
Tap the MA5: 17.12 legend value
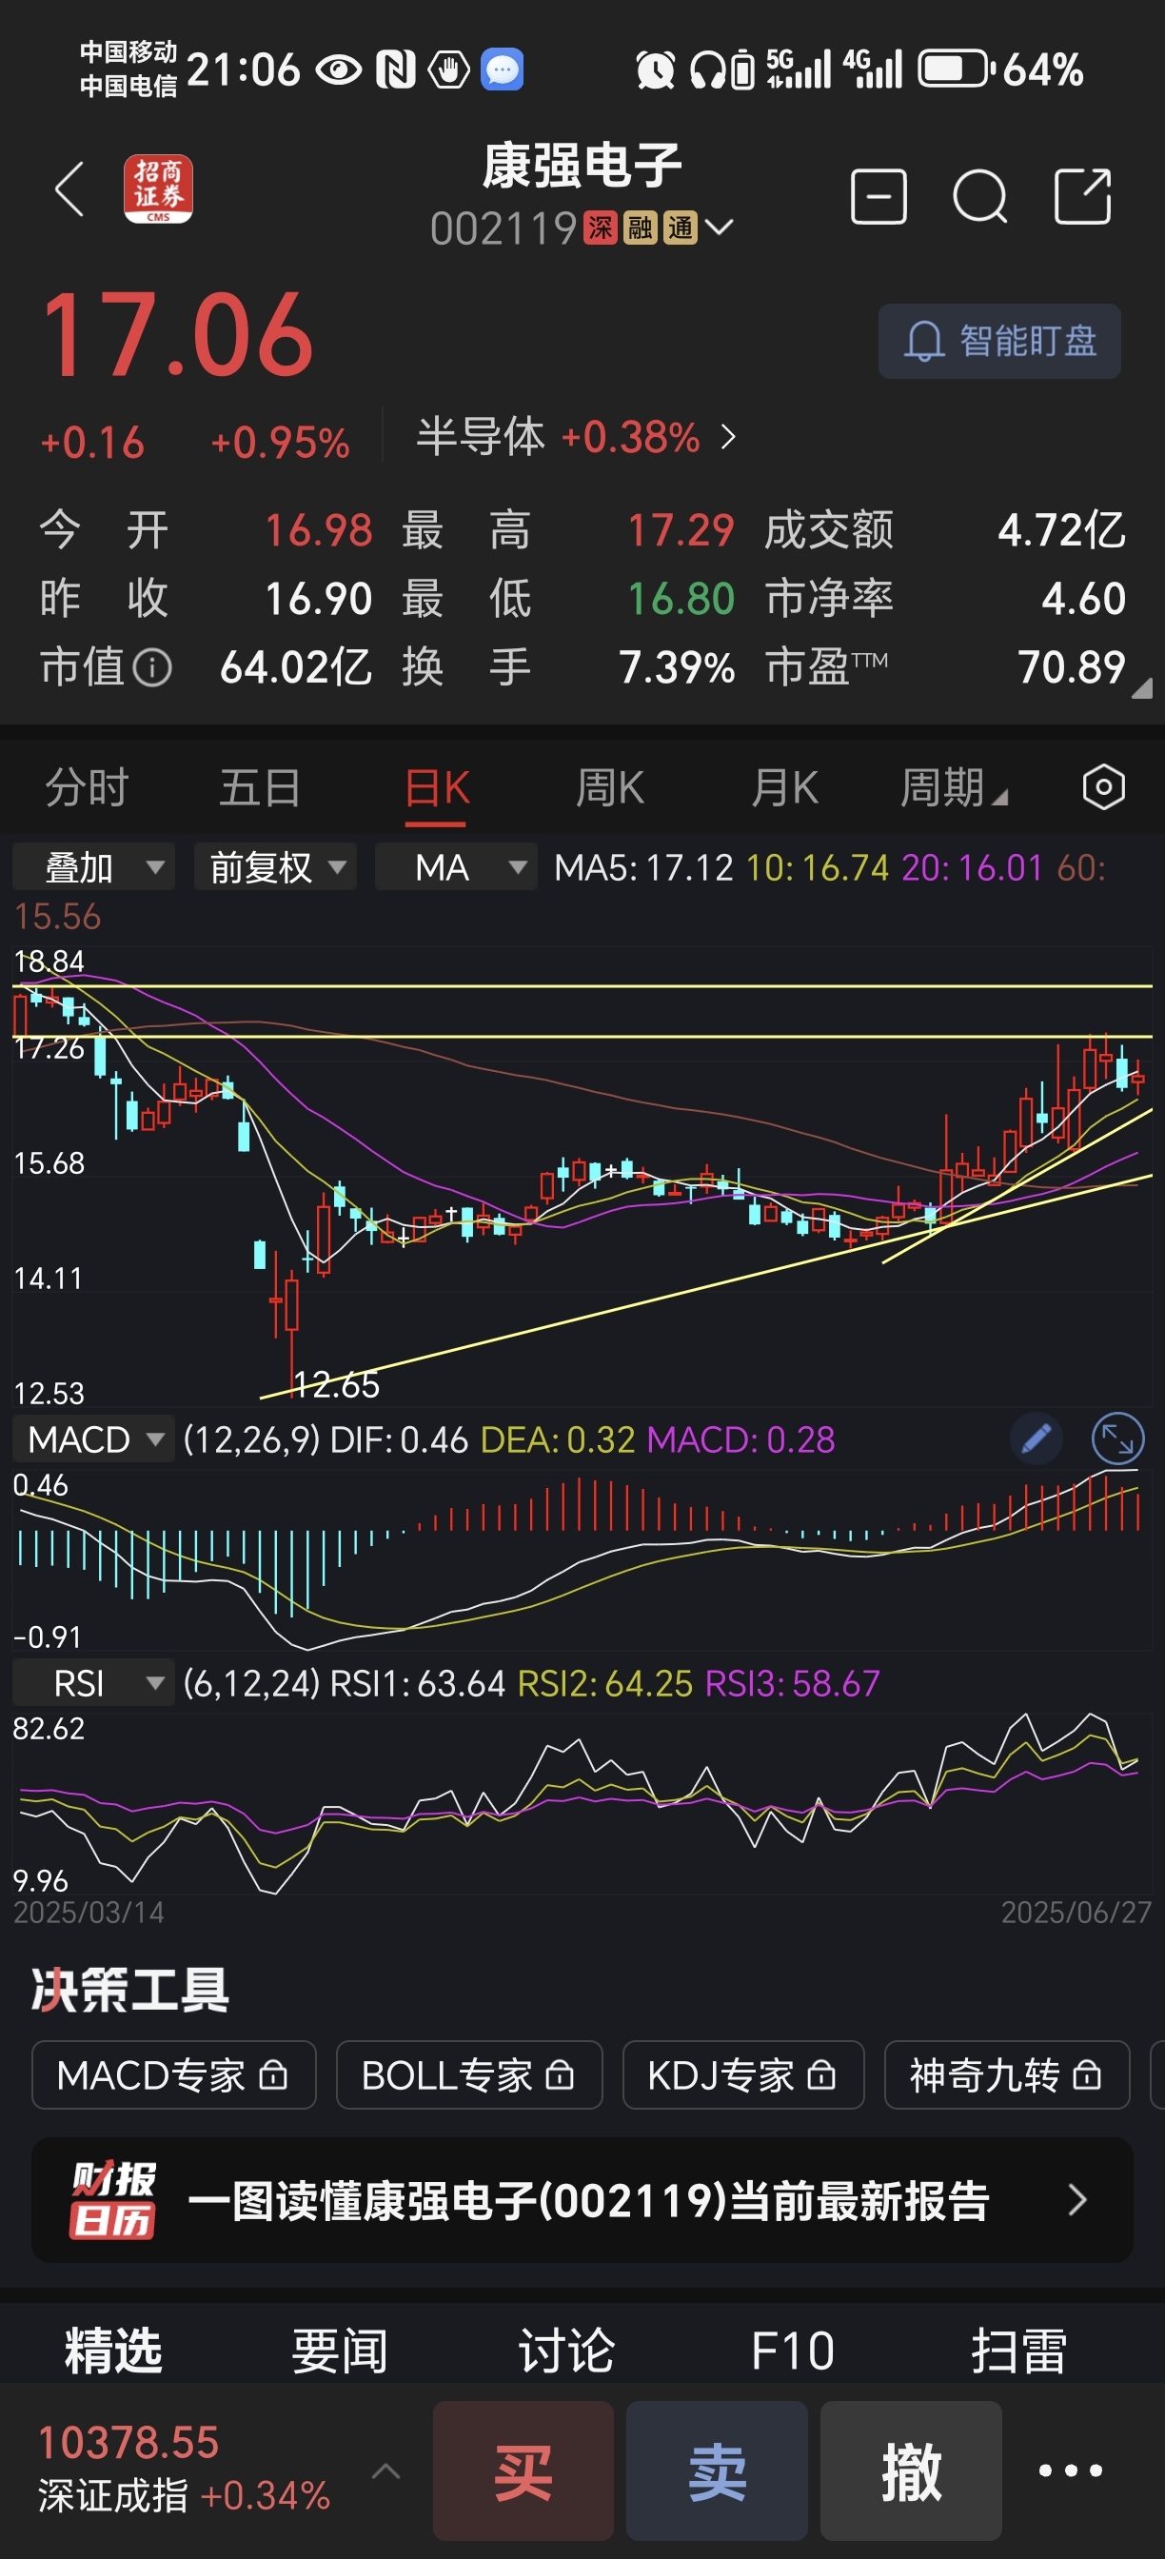pyautogui.click(x=642, y=867)
